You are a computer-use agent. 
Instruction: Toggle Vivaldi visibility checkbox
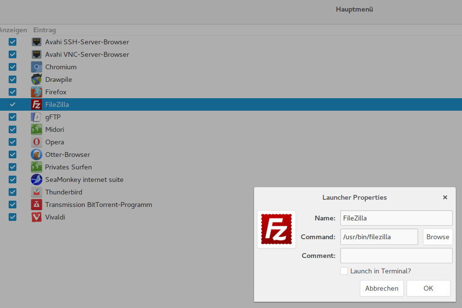13,217
